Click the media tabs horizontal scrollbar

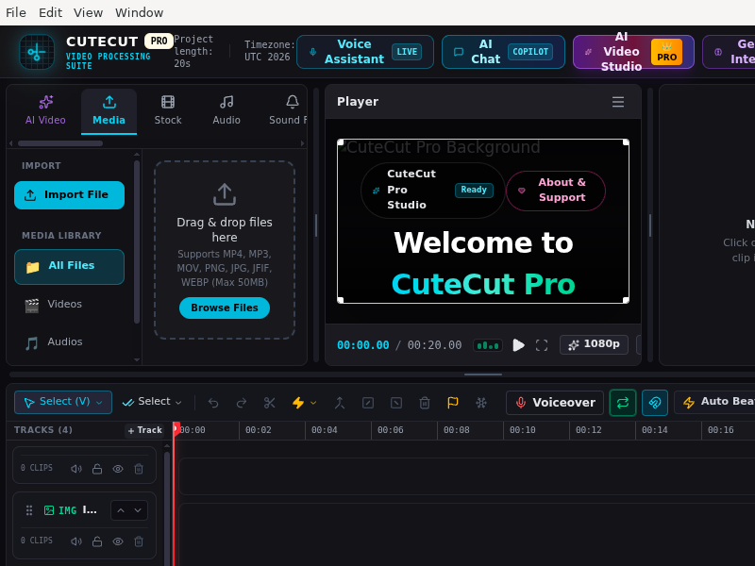[60, 143]
